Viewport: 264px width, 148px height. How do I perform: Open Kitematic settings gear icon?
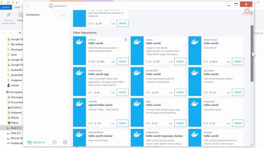[65, 142]
